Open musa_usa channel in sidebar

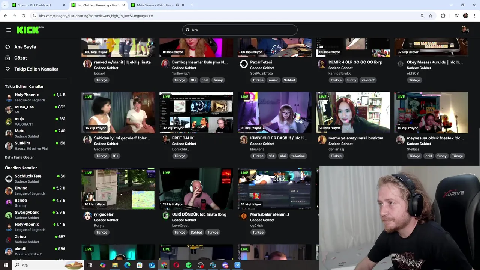click(x=36, y=109)
